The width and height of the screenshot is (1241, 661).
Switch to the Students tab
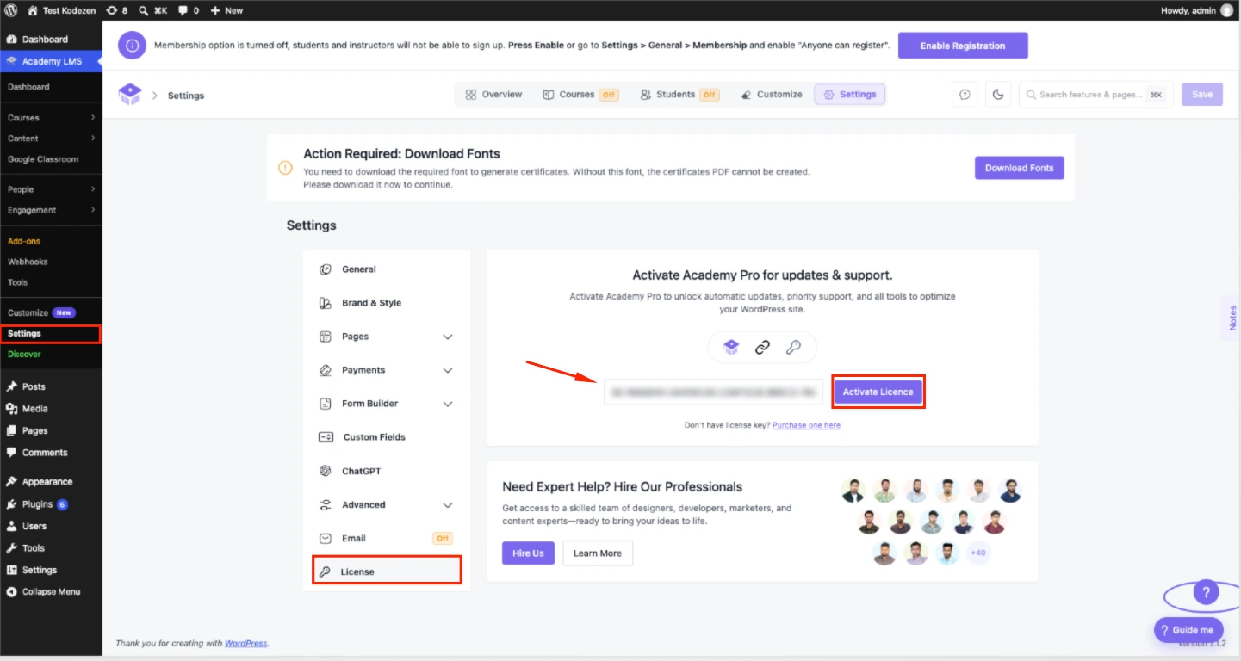(x=679, y=95)
